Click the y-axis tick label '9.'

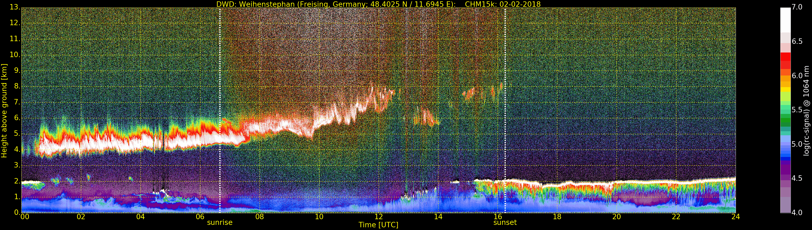(17, 71)
